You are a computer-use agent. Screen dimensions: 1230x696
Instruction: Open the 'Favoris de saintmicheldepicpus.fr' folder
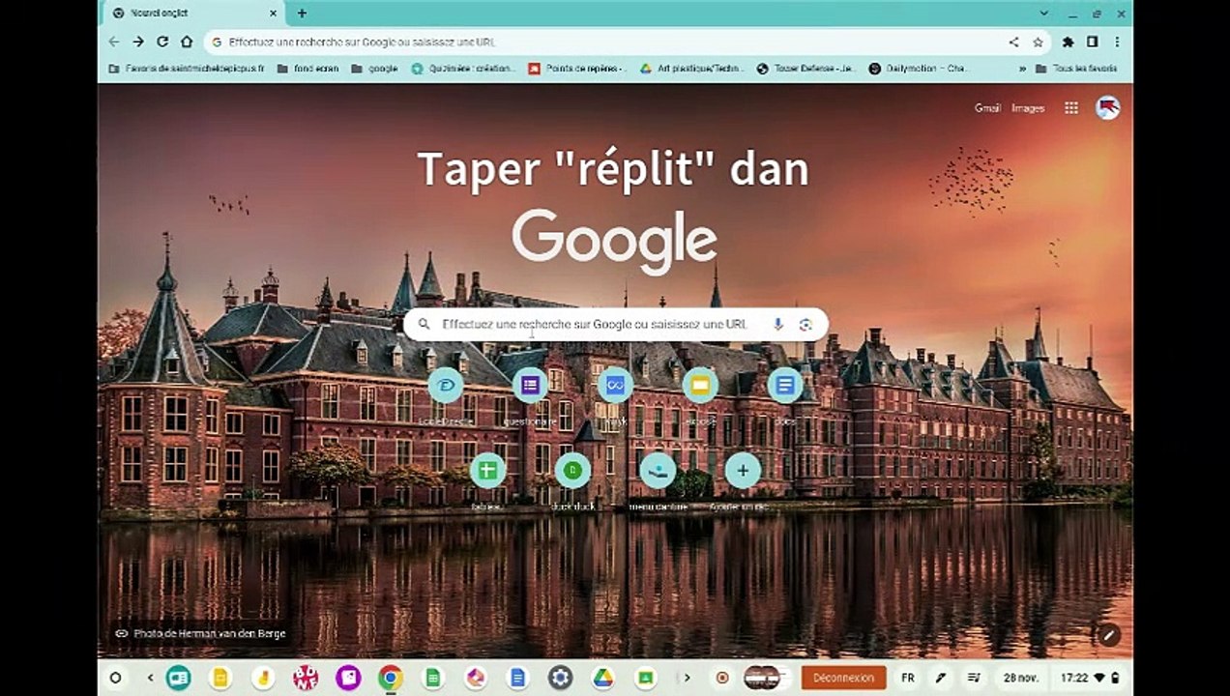(186, 69)
